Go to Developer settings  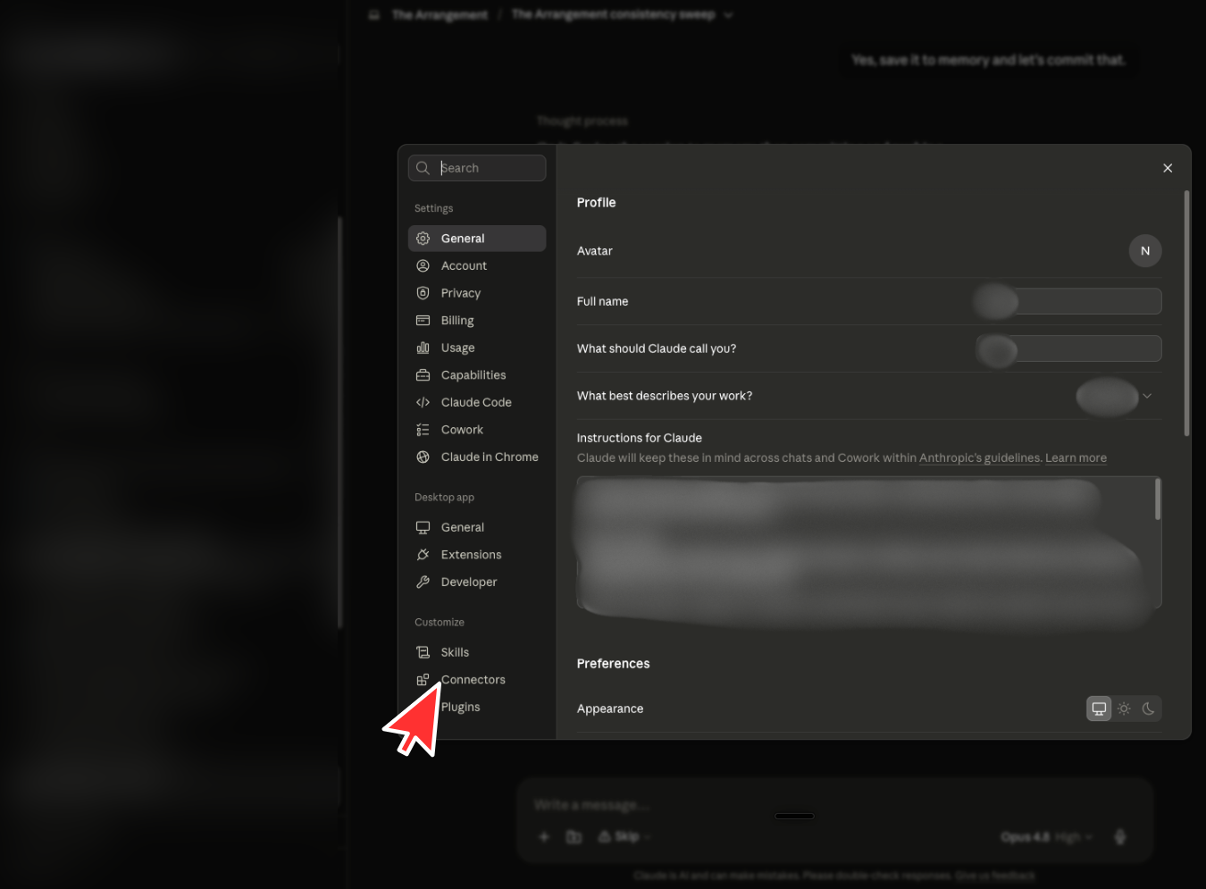coord(476,582)
